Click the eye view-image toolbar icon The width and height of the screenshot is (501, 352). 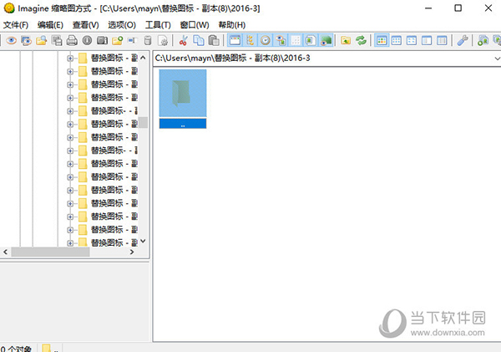pyautogui.click(x=12, y=41)
